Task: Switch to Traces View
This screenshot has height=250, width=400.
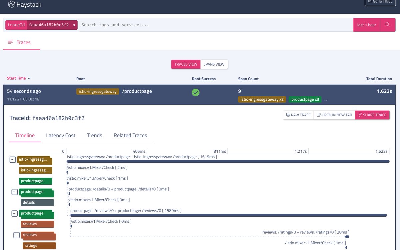Action: [x=186, y=64]
